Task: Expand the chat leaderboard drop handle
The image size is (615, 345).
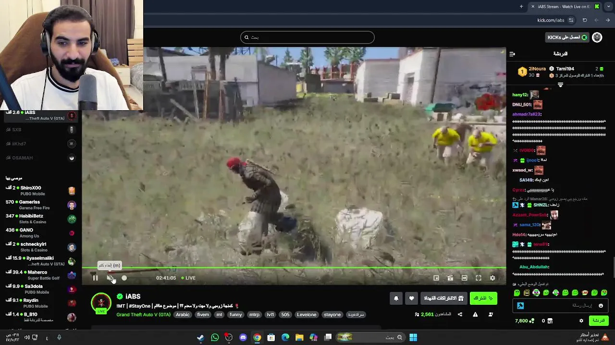Action: (x=560, y=85)
